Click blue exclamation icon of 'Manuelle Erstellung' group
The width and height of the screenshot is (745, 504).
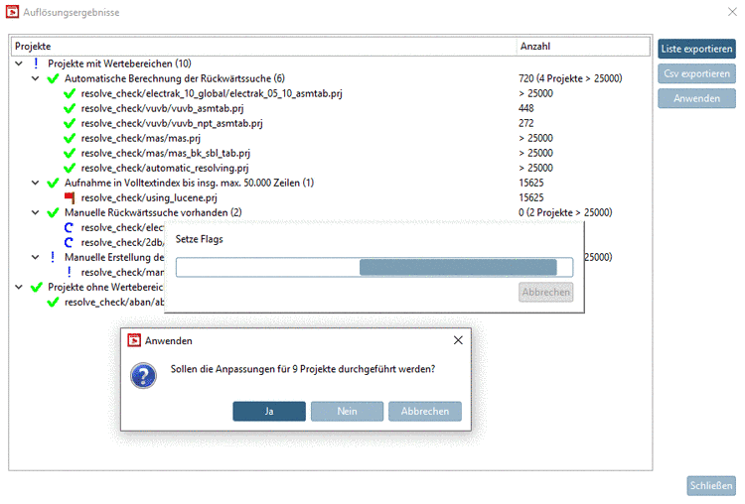click(53, 257)
